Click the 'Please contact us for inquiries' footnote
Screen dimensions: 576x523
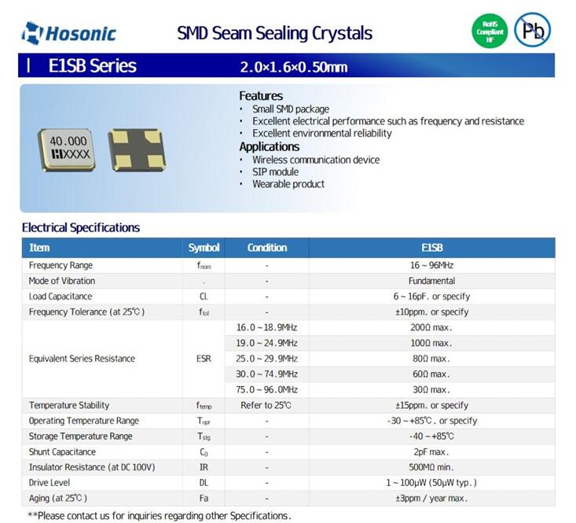point(160,516)
